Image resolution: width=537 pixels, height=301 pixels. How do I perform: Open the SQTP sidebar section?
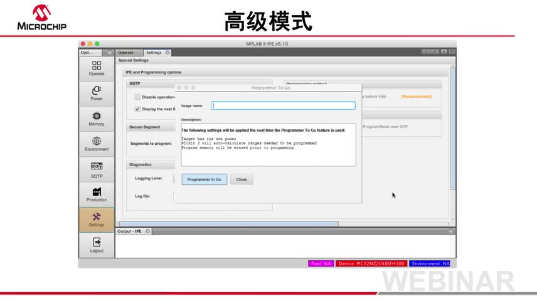click(x=97, y=169)
